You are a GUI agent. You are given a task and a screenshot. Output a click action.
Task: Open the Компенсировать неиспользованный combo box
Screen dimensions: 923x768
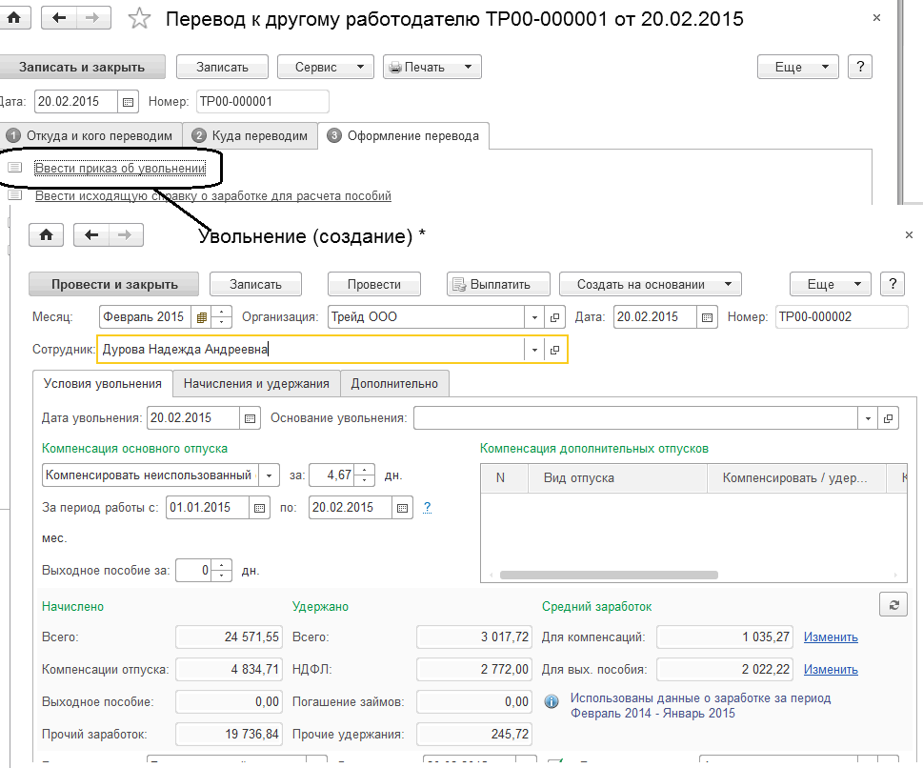[x=269, y=475]
